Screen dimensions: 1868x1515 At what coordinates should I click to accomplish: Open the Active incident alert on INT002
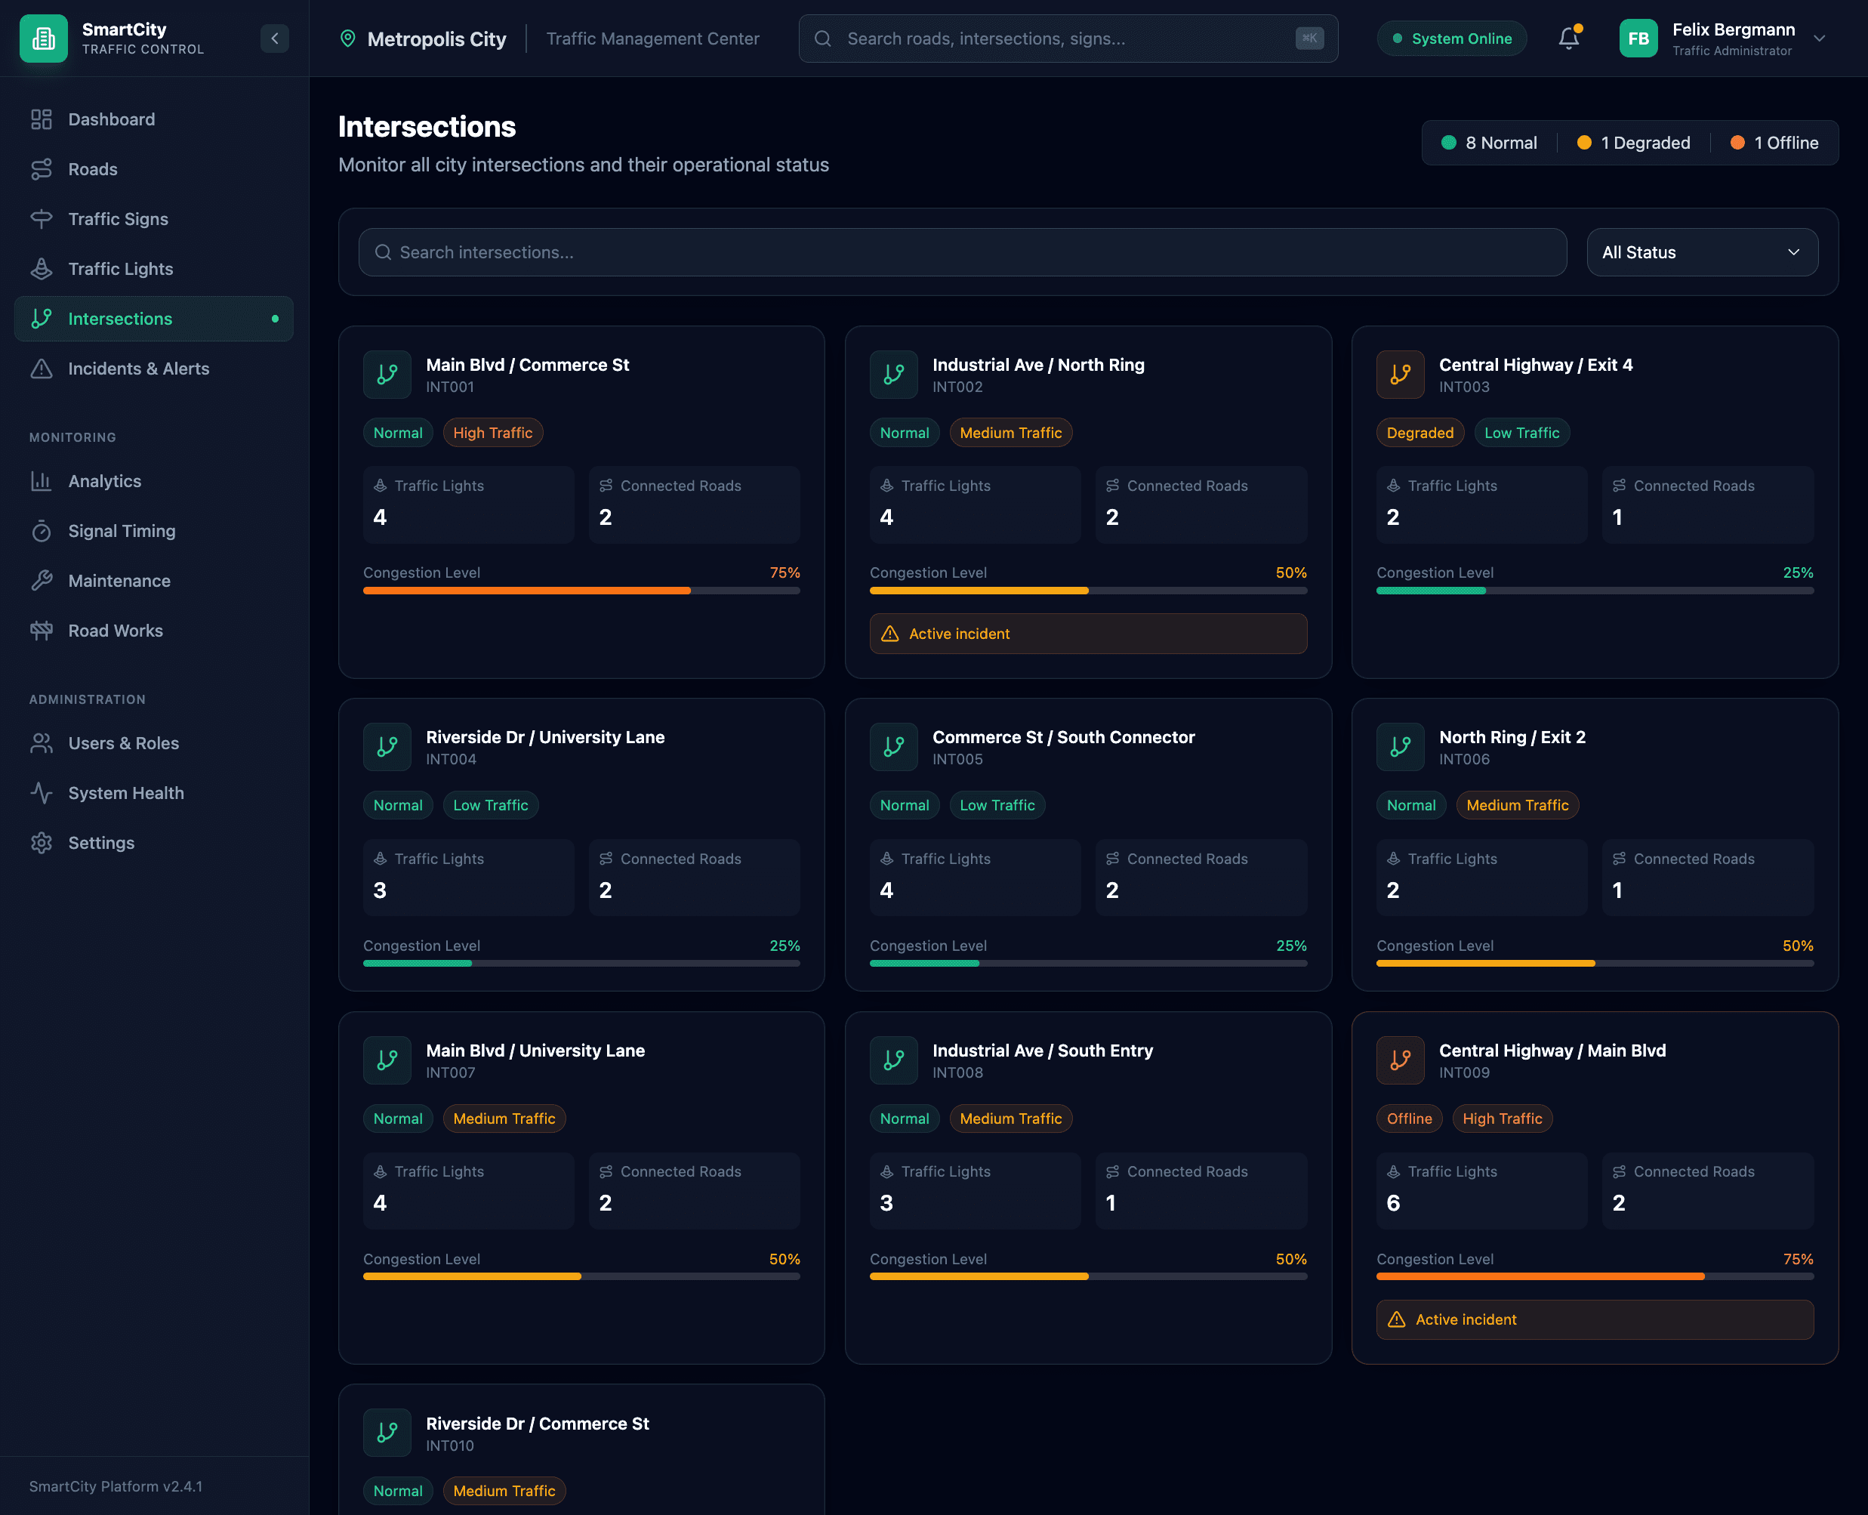[1087, 634]
